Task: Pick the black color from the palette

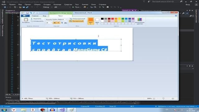Action: [x=102, y=19]
